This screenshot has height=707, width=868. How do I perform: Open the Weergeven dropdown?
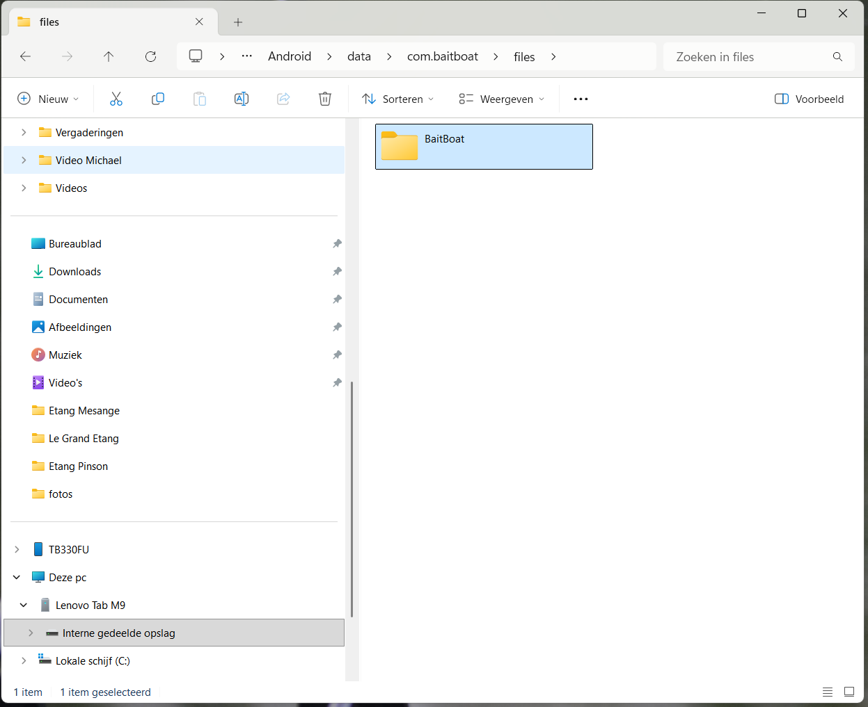point(501,99)
